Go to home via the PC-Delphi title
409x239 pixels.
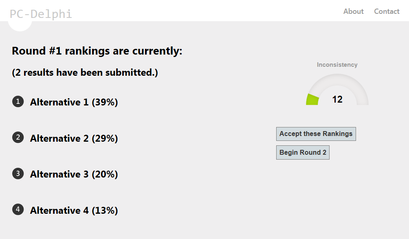(x=41, y=14)
